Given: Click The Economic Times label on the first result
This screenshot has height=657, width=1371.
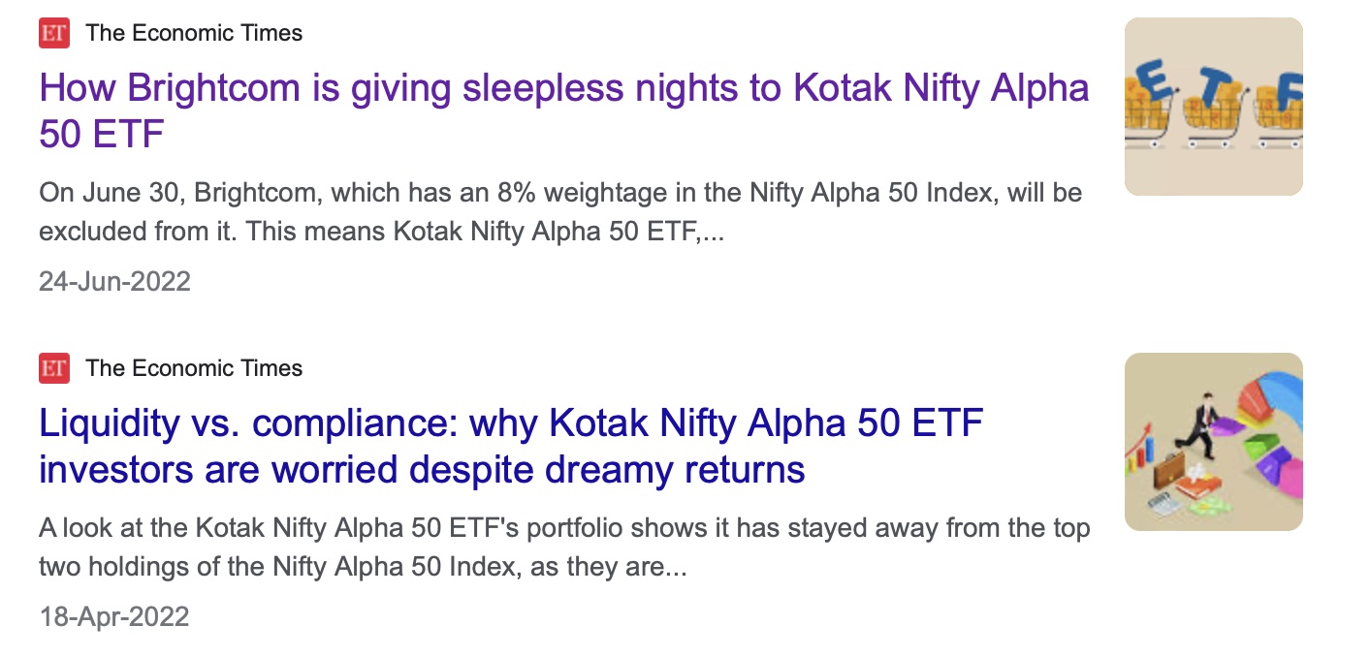Looking at the screenshot, I should click(x=193, y=32).
